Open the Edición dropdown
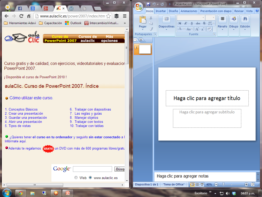Screen dimensions: 262x197 pyautogui.click(x=245, y=29)
